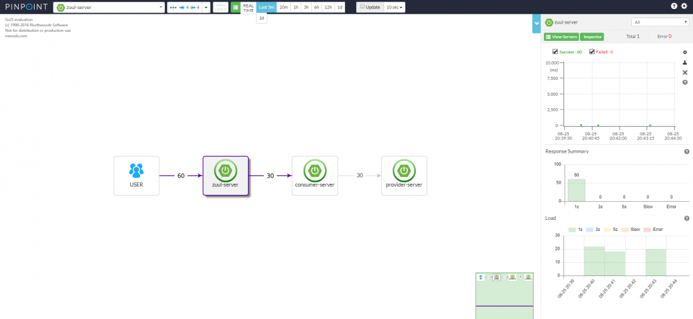Viewport: 693px width, 319px height.
Task: Click the inbound/outbound depth display
Action: click(185, 7)
